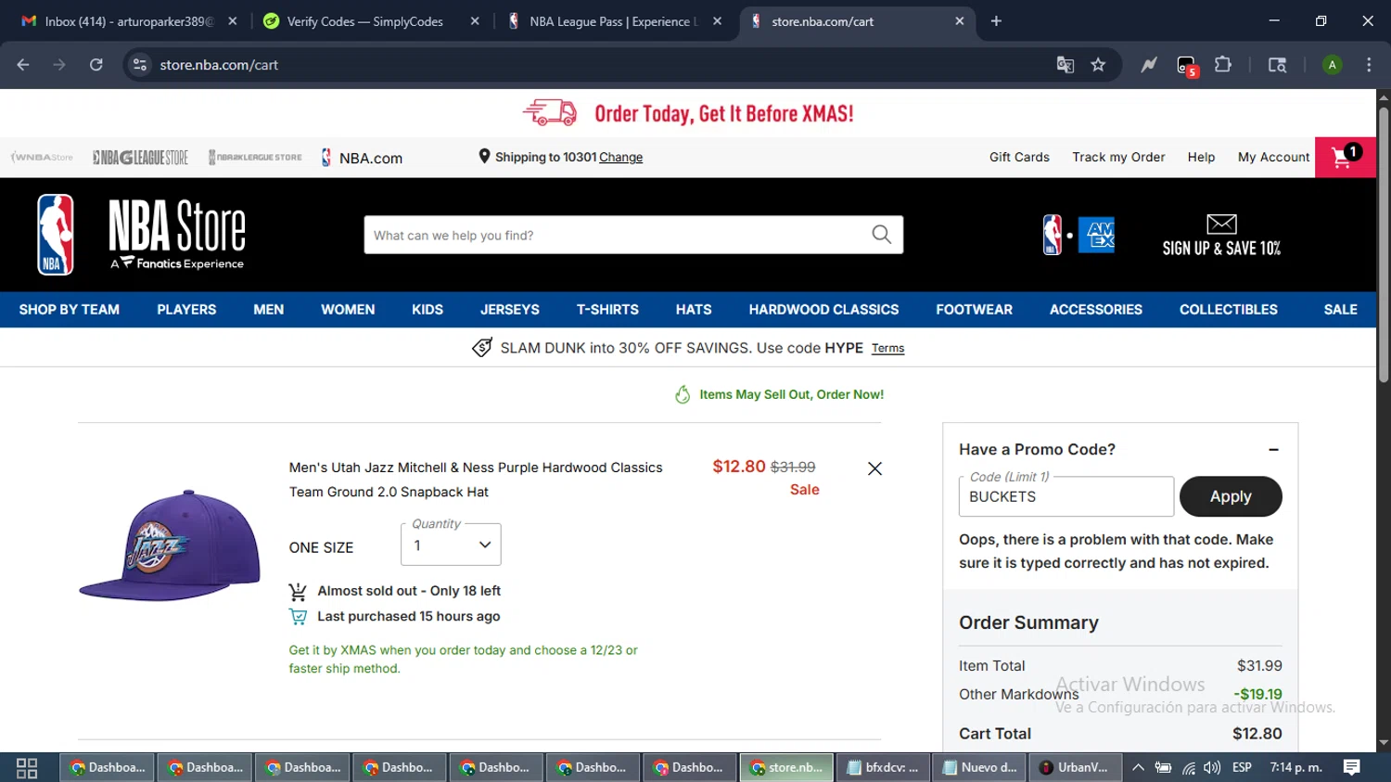Image resolution: width=1391 pixels, height=782 pixels.
Task: Click Change shipping location link
Action: [x=620, y=158]
